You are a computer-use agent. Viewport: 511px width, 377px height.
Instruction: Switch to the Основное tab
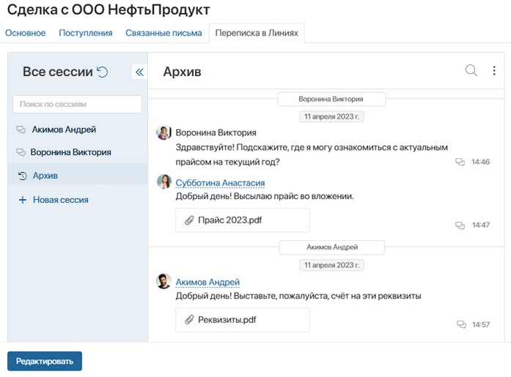[x=26, y=33]
